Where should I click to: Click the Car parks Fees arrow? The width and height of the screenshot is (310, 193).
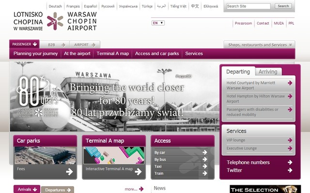tap(69, 172)
